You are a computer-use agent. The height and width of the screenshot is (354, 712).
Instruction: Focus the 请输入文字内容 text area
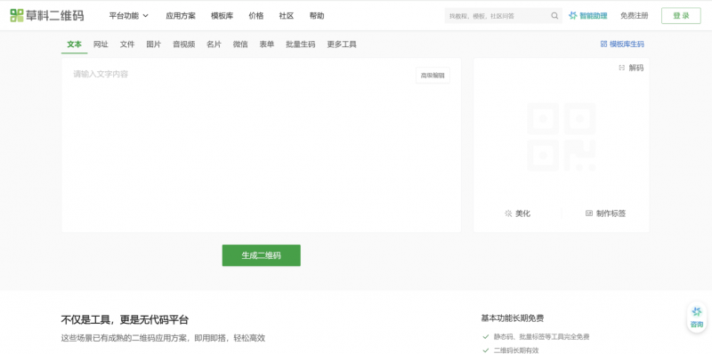point(261,145)
